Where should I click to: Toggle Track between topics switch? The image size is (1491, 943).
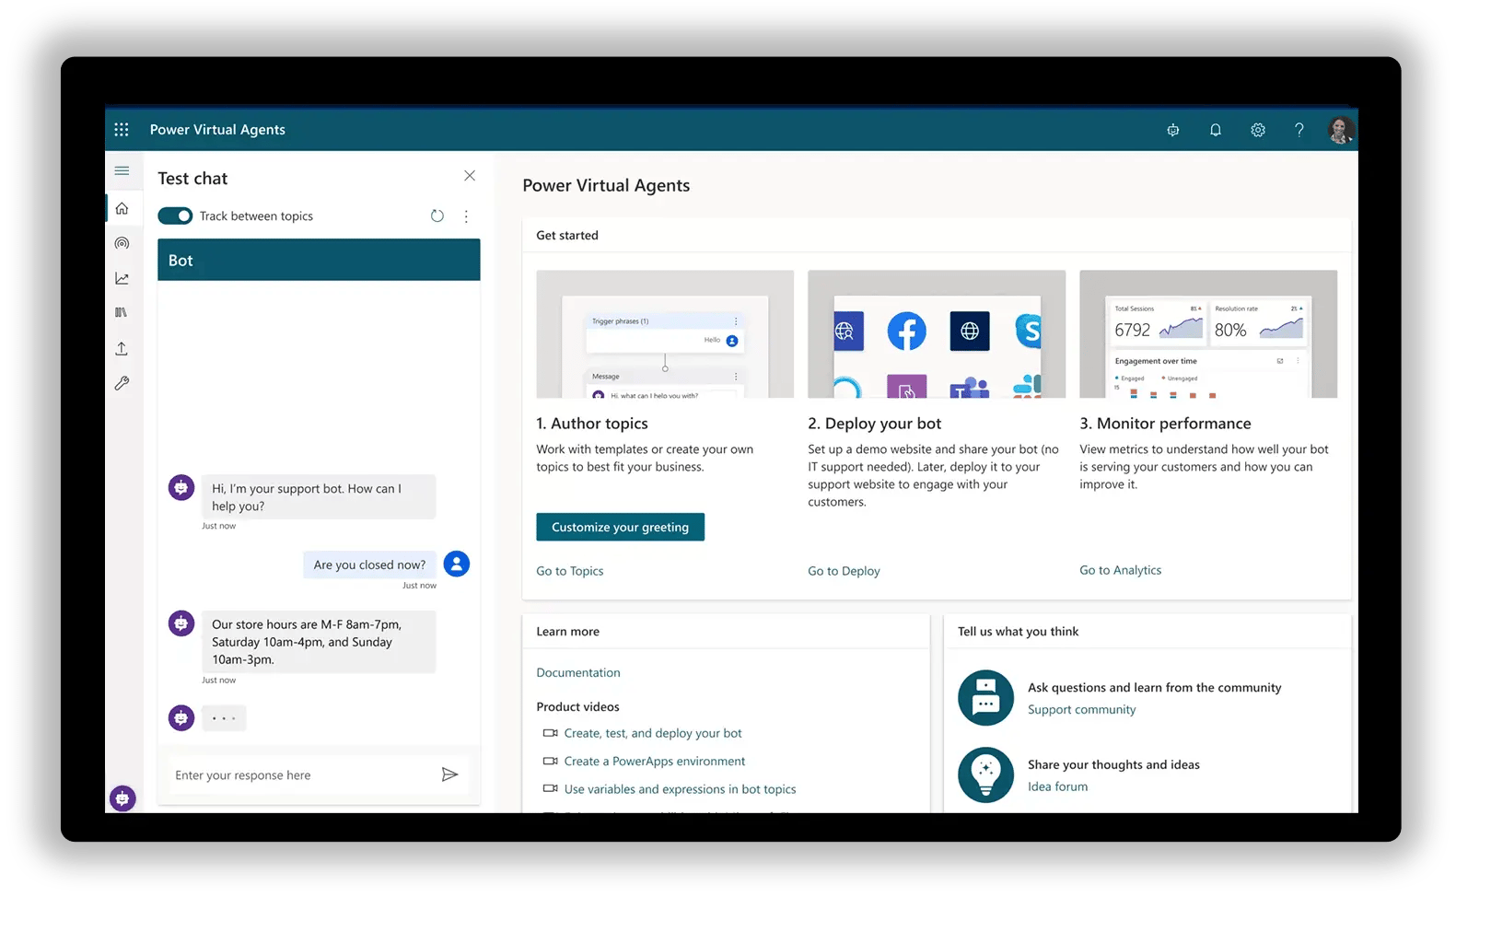175,215
